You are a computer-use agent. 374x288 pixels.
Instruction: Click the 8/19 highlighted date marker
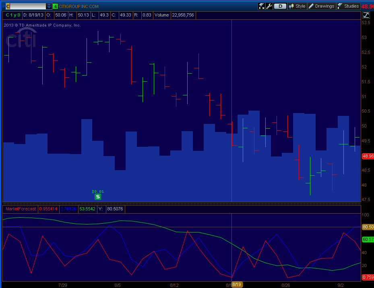237,284
